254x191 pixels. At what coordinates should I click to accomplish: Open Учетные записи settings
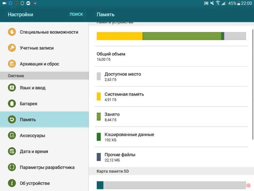pyautogui.click(x=44, y=48)
